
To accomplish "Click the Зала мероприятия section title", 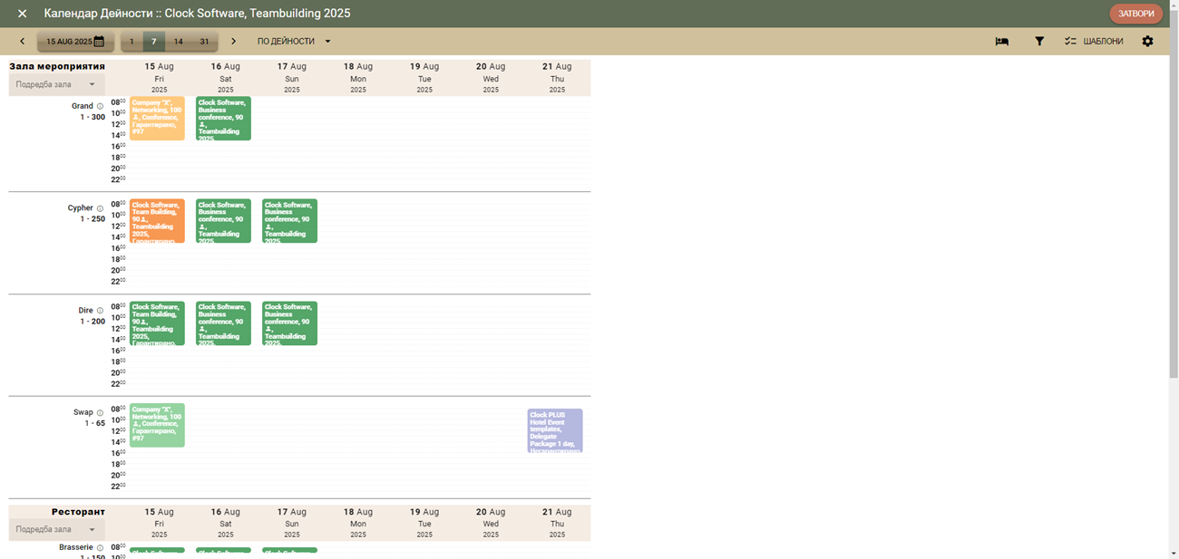I will point(57,66).
